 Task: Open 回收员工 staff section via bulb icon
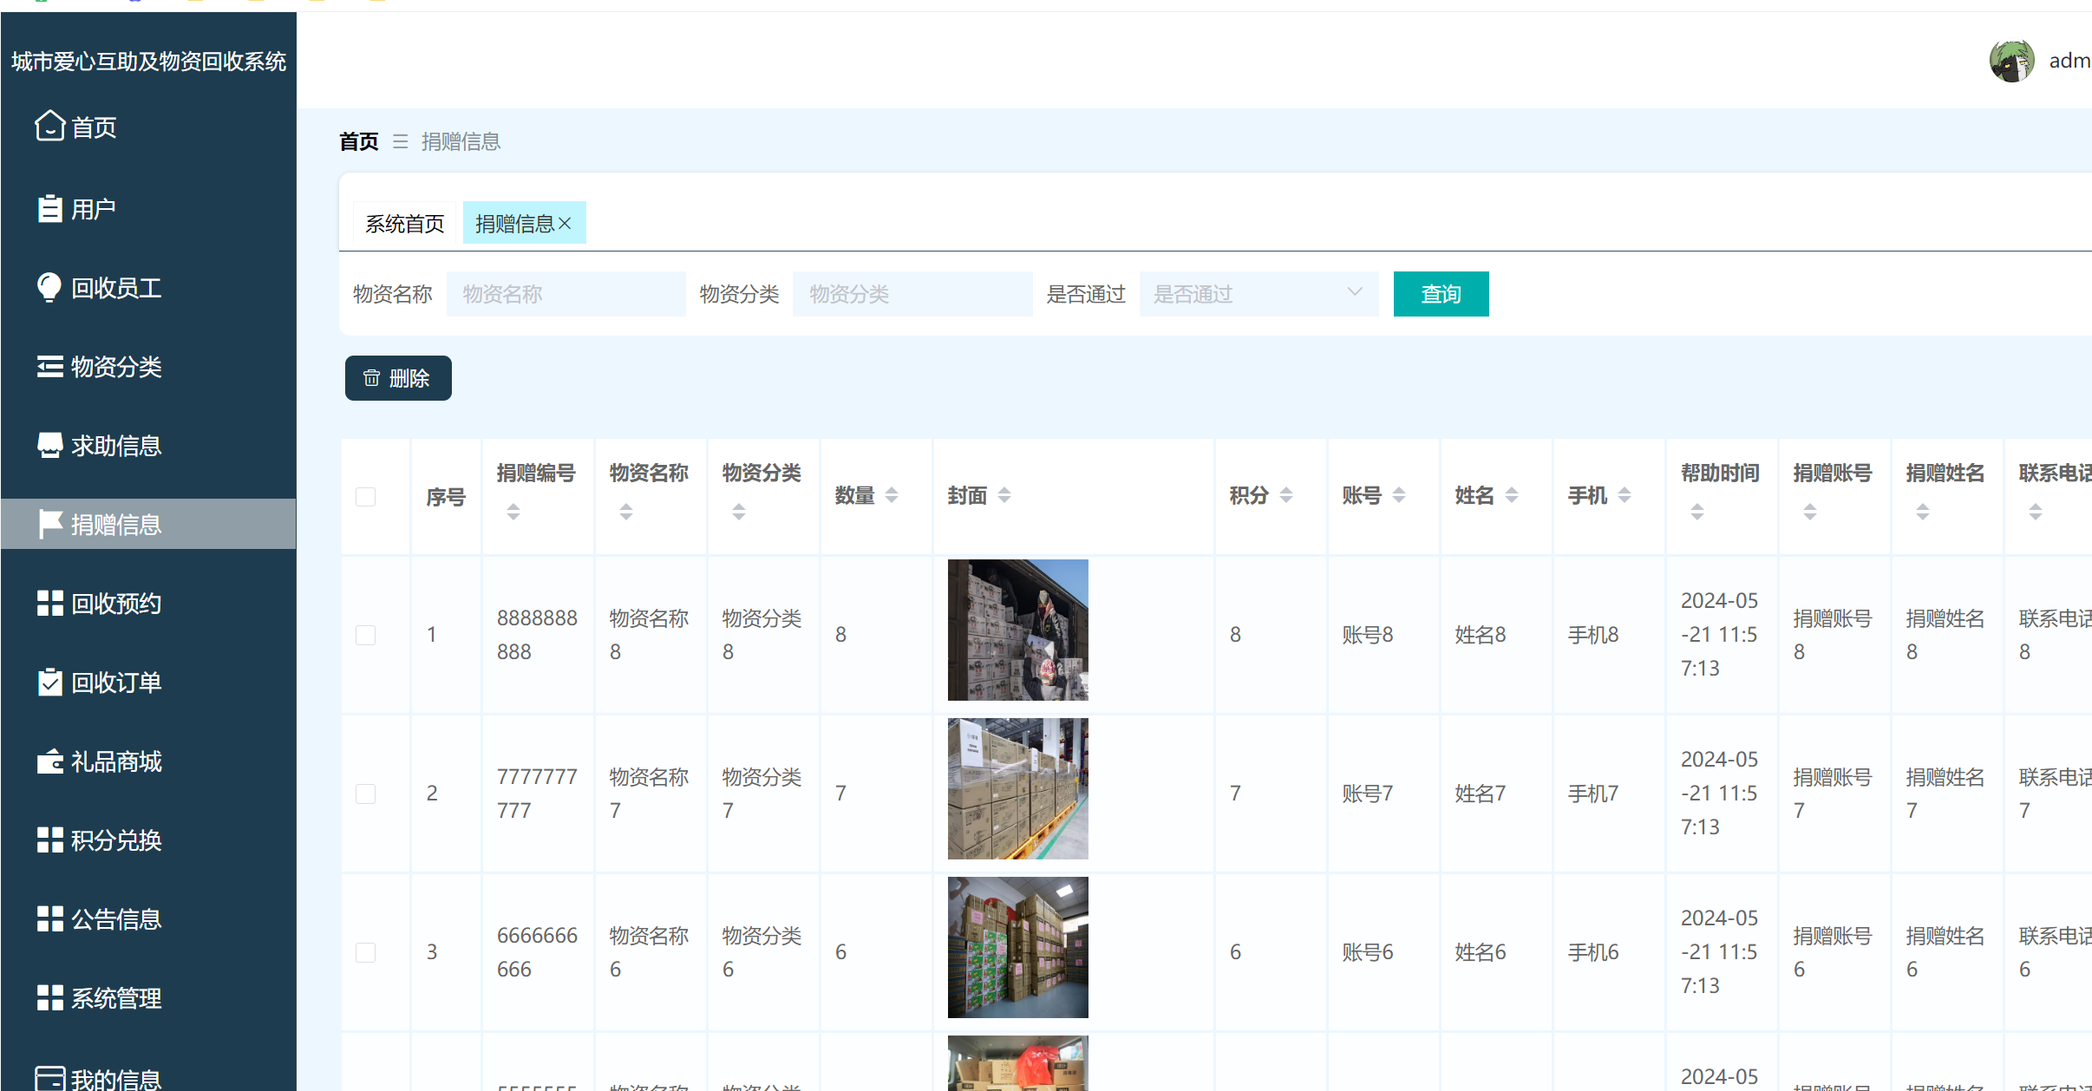(49, 287)
